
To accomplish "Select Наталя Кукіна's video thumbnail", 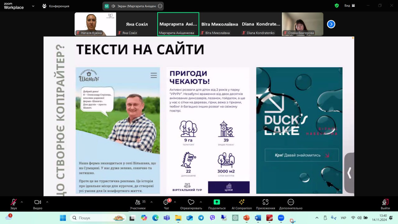I will [x=95, y=24].
